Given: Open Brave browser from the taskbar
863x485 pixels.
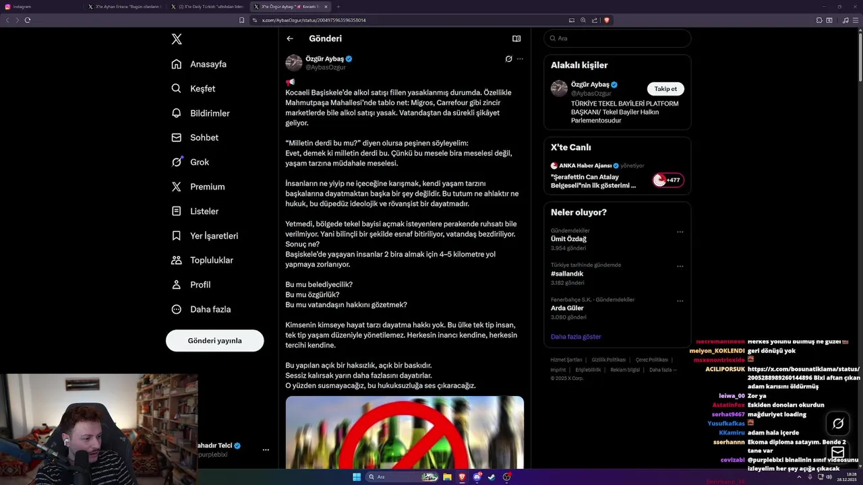Looking at the screenshot, I should pyautogui.click(x=462, y=477).
